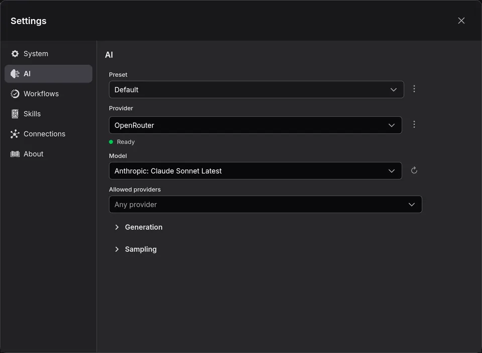Image resolution: width=482 pixels, height=353 pixels.
Task: Click the Provider field label
Action: click(121, 108)
